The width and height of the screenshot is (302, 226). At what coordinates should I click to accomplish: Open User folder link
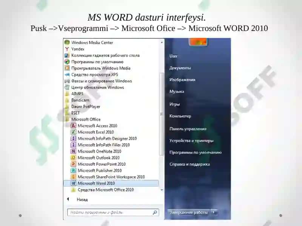(x=174, y=56)
